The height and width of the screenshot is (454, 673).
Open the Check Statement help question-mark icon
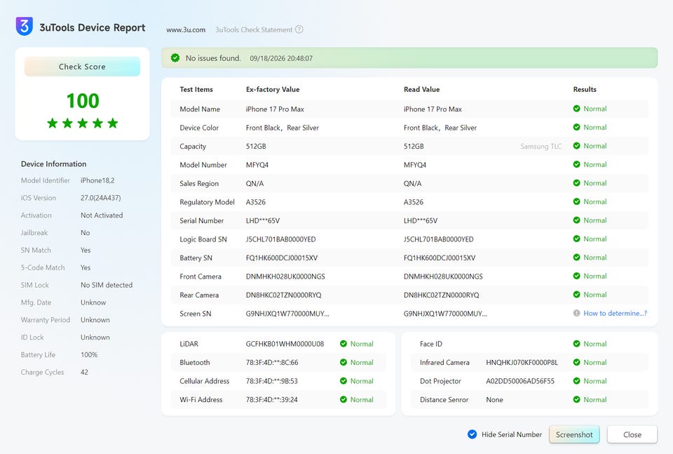pyautogui.click(x=299, y=29)
